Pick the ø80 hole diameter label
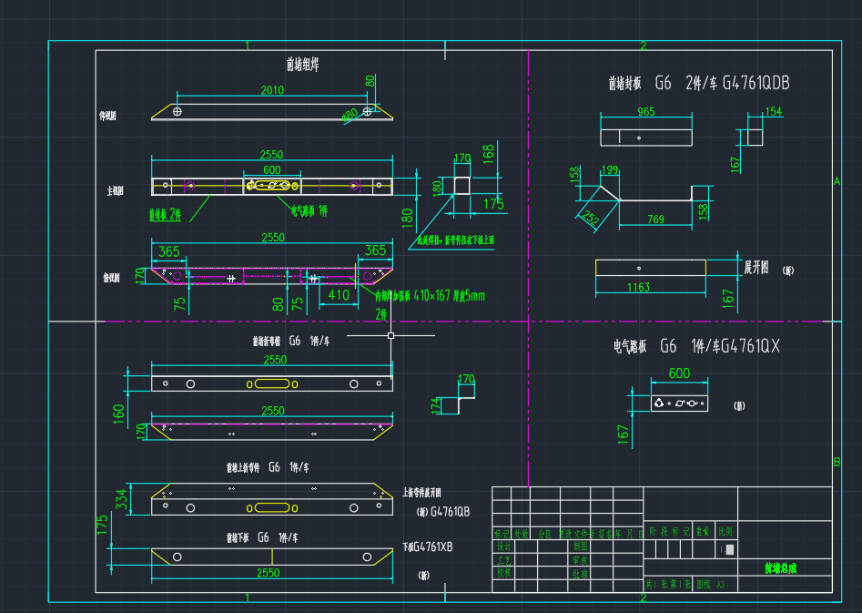The width and height of the screenshot is (862, 613). [350, 116]
